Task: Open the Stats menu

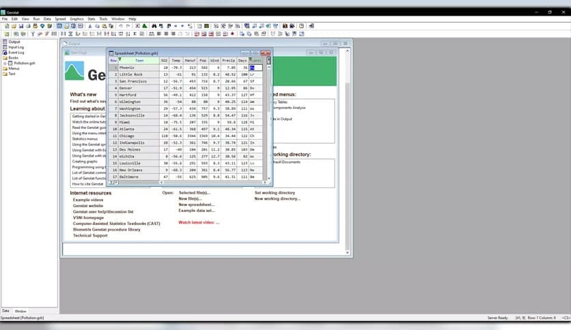Action: (x=91, y=19)
